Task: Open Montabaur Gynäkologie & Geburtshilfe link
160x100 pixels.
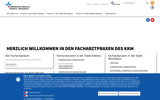Action: (x=123, y=67)
